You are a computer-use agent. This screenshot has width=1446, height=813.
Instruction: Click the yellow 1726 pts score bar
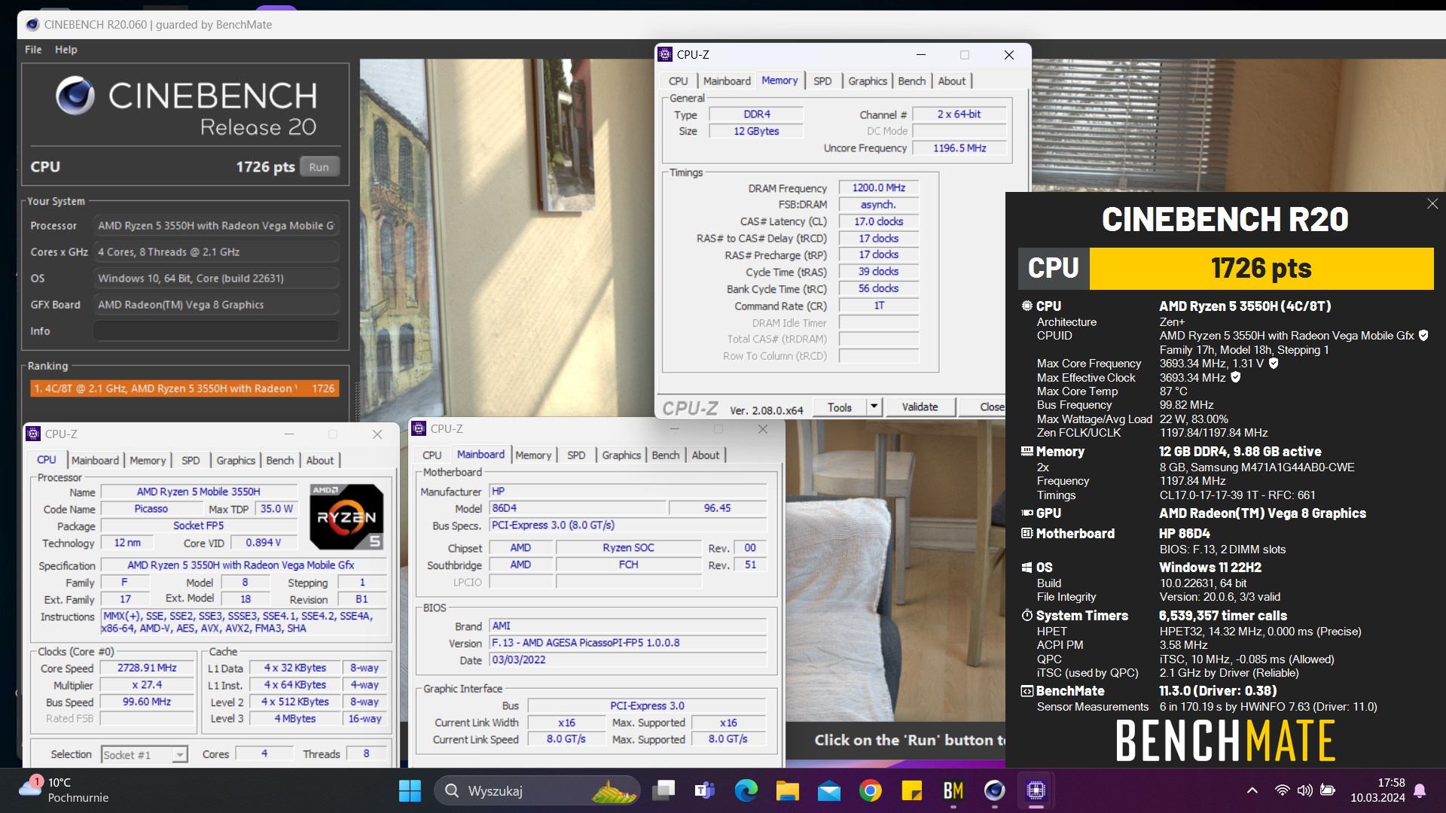(x=1261, y=269)
